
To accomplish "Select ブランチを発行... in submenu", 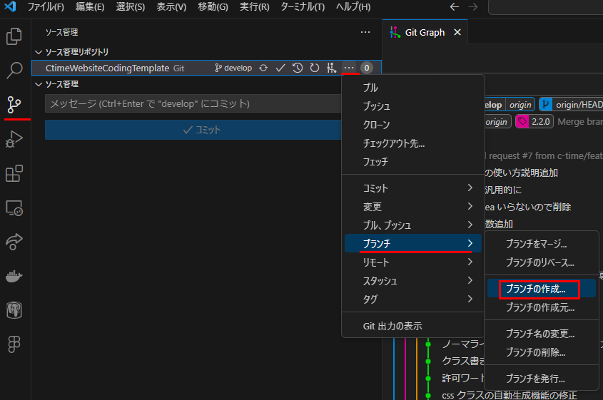I will 542,379.
